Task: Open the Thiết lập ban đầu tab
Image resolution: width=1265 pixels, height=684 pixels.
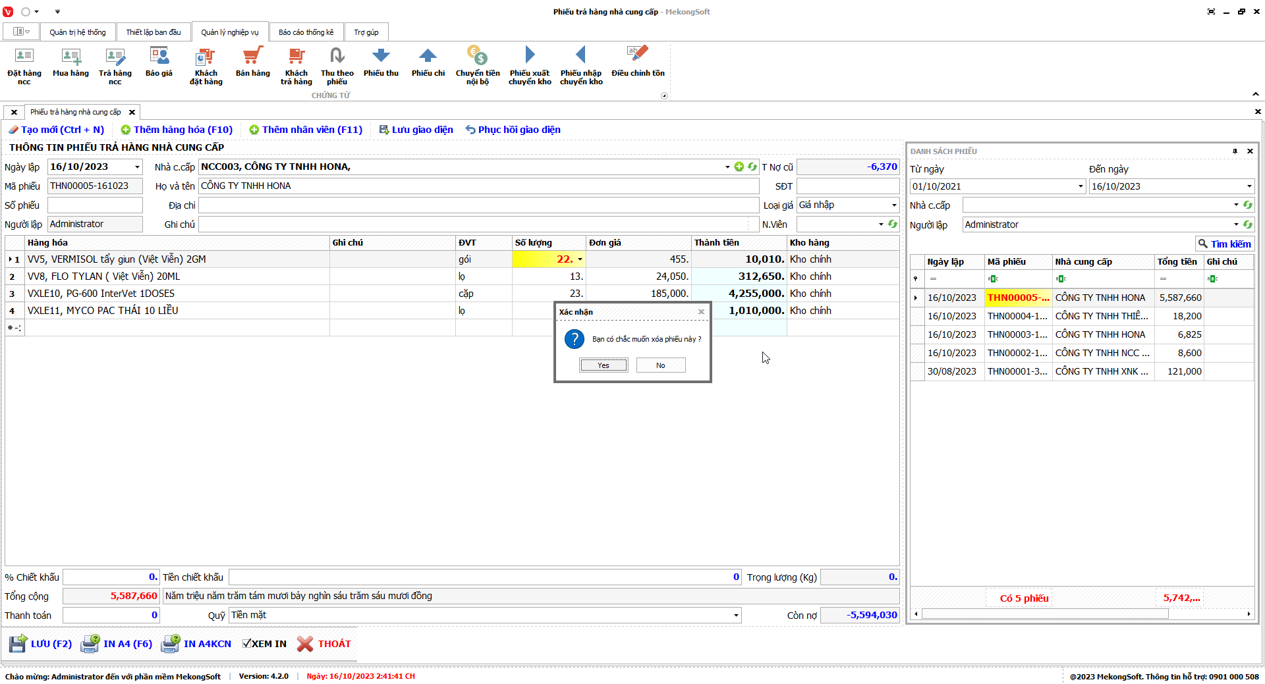Action: pyautogui.click(x=153, y=32)
